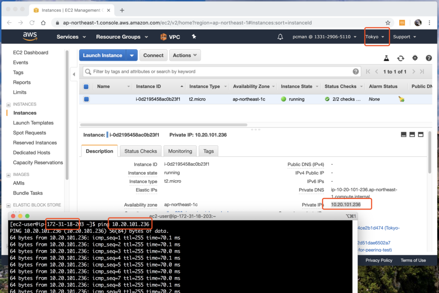Click the browser reload button
439x293 pixels.
tap(32, 23)
